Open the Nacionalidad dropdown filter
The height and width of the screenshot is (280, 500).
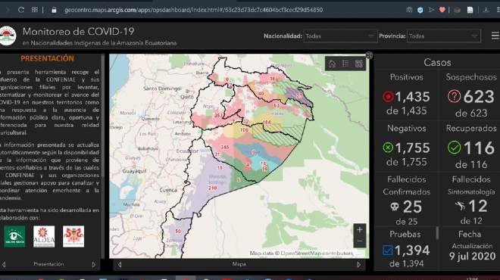[x=340, y=36]
